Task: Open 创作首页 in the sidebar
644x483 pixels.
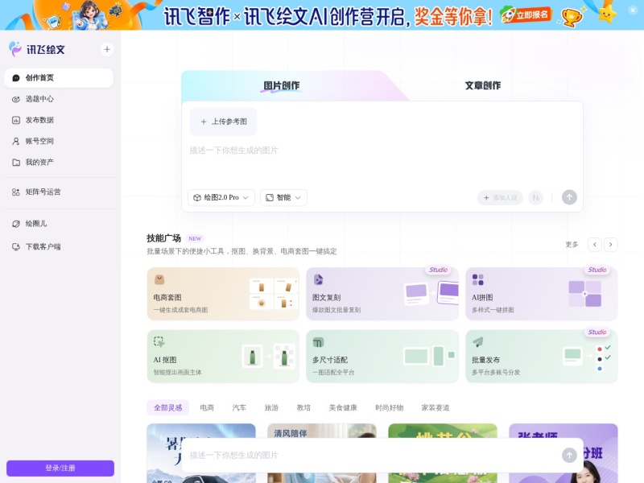Action: [59, 77]
